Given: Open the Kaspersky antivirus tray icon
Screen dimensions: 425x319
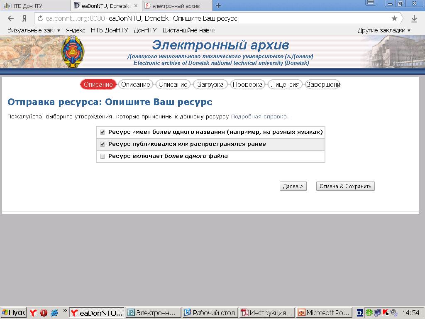Looking at the screenshot, I should pyautogui.click(x=385, y=313).
